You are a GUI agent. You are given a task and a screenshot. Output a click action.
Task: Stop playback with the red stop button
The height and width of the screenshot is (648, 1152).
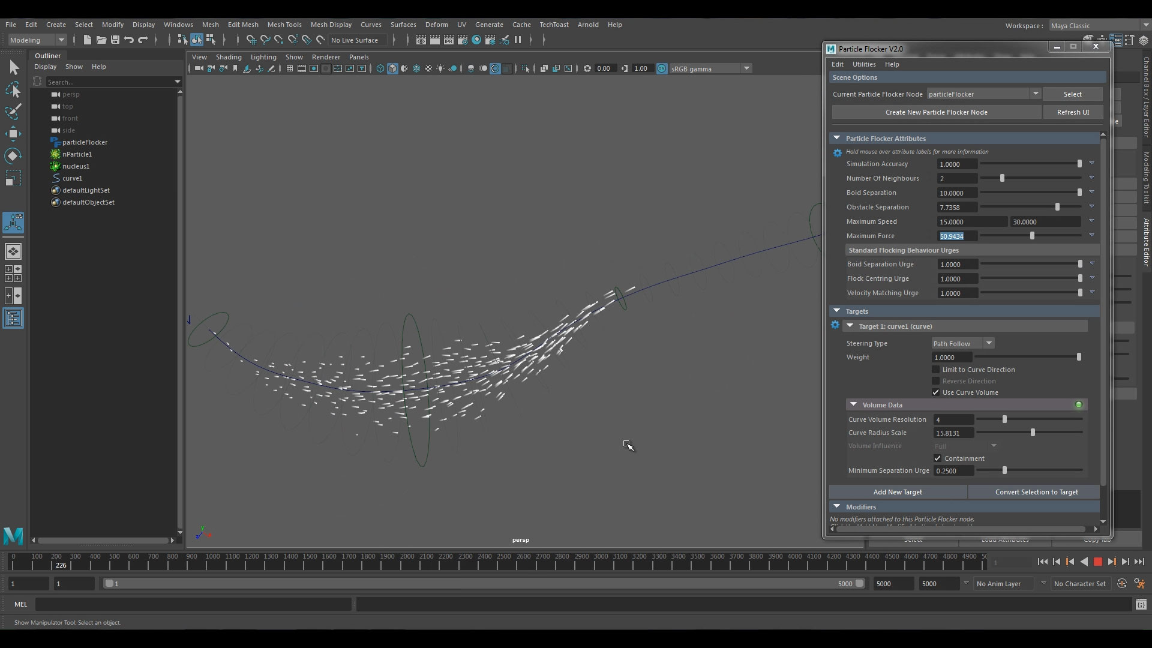[1098, 562]
